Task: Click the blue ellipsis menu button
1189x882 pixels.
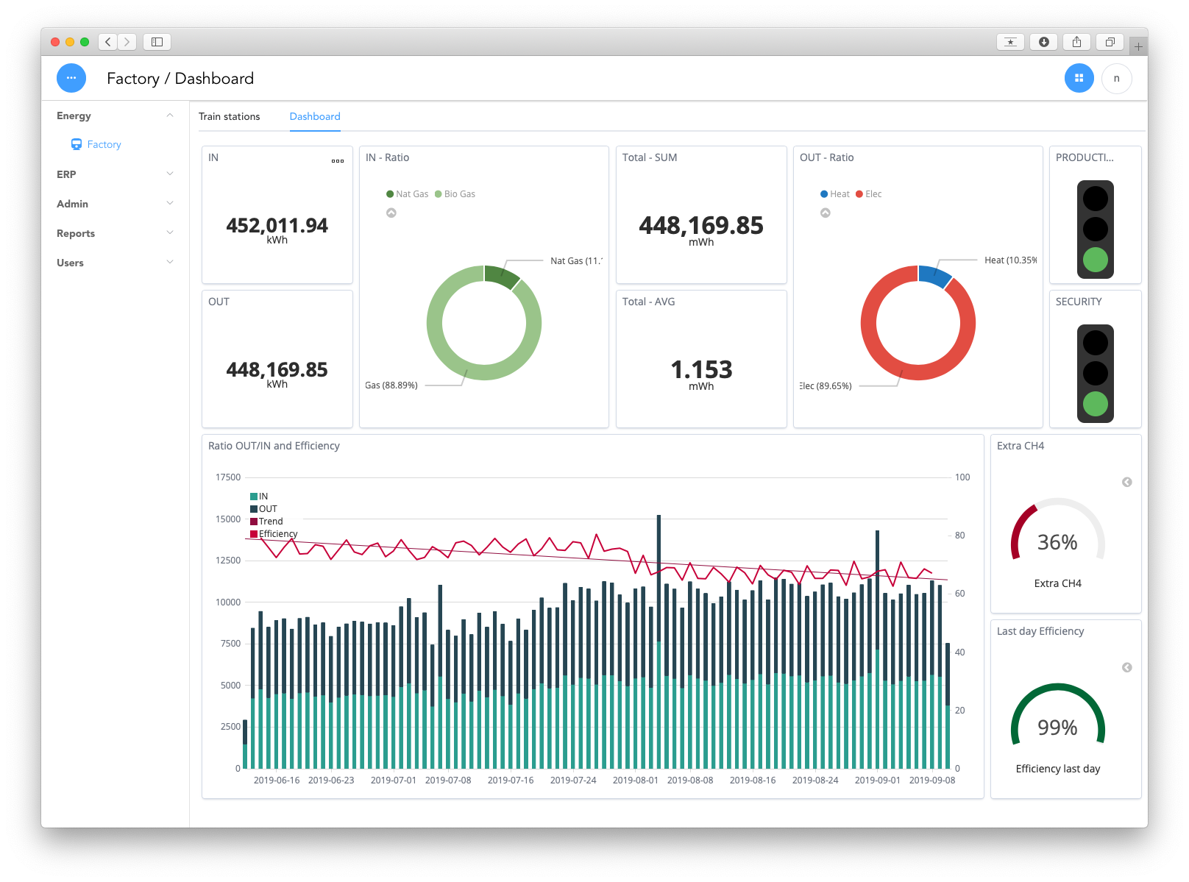Action: [71, 78]
